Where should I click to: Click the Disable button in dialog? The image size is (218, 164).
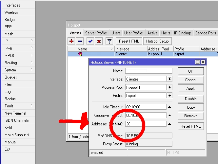pos(190,99)
